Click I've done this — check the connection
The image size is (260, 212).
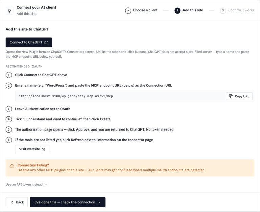(68, 202)
